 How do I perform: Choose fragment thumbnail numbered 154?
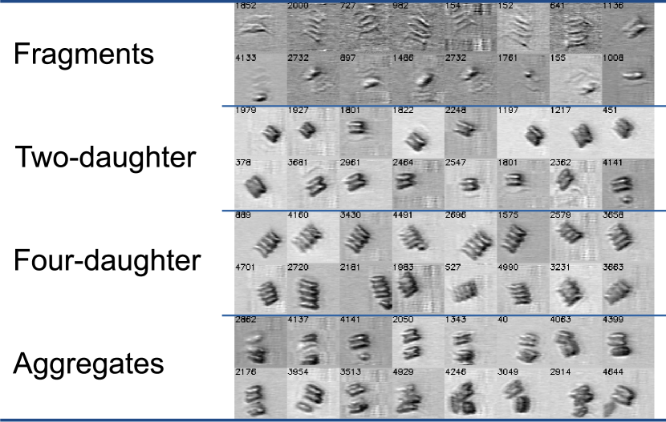coord(471,27)
